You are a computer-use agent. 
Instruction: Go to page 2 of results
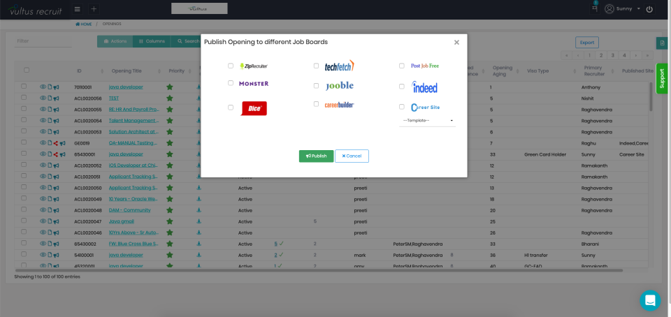(x=601, y=55)
